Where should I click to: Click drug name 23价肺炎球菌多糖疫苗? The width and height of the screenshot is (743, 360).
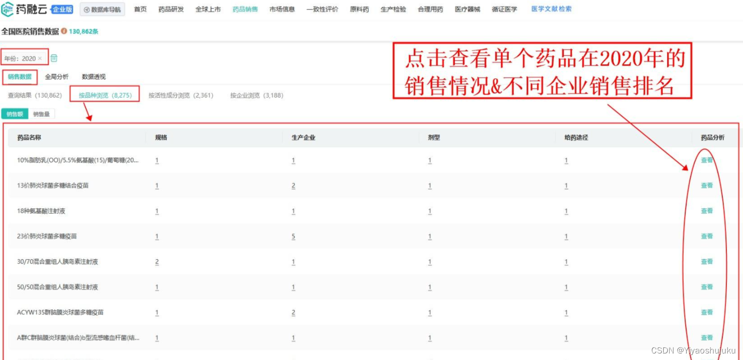[x=47, y=236]
